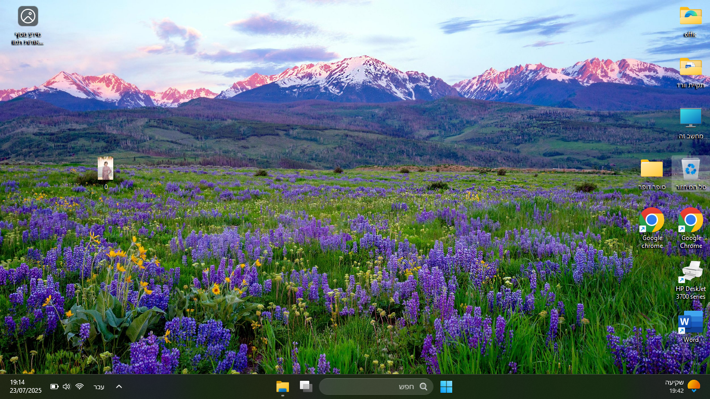Click the Windows Start button
This screenshot has width=710, height=399.
446,387
